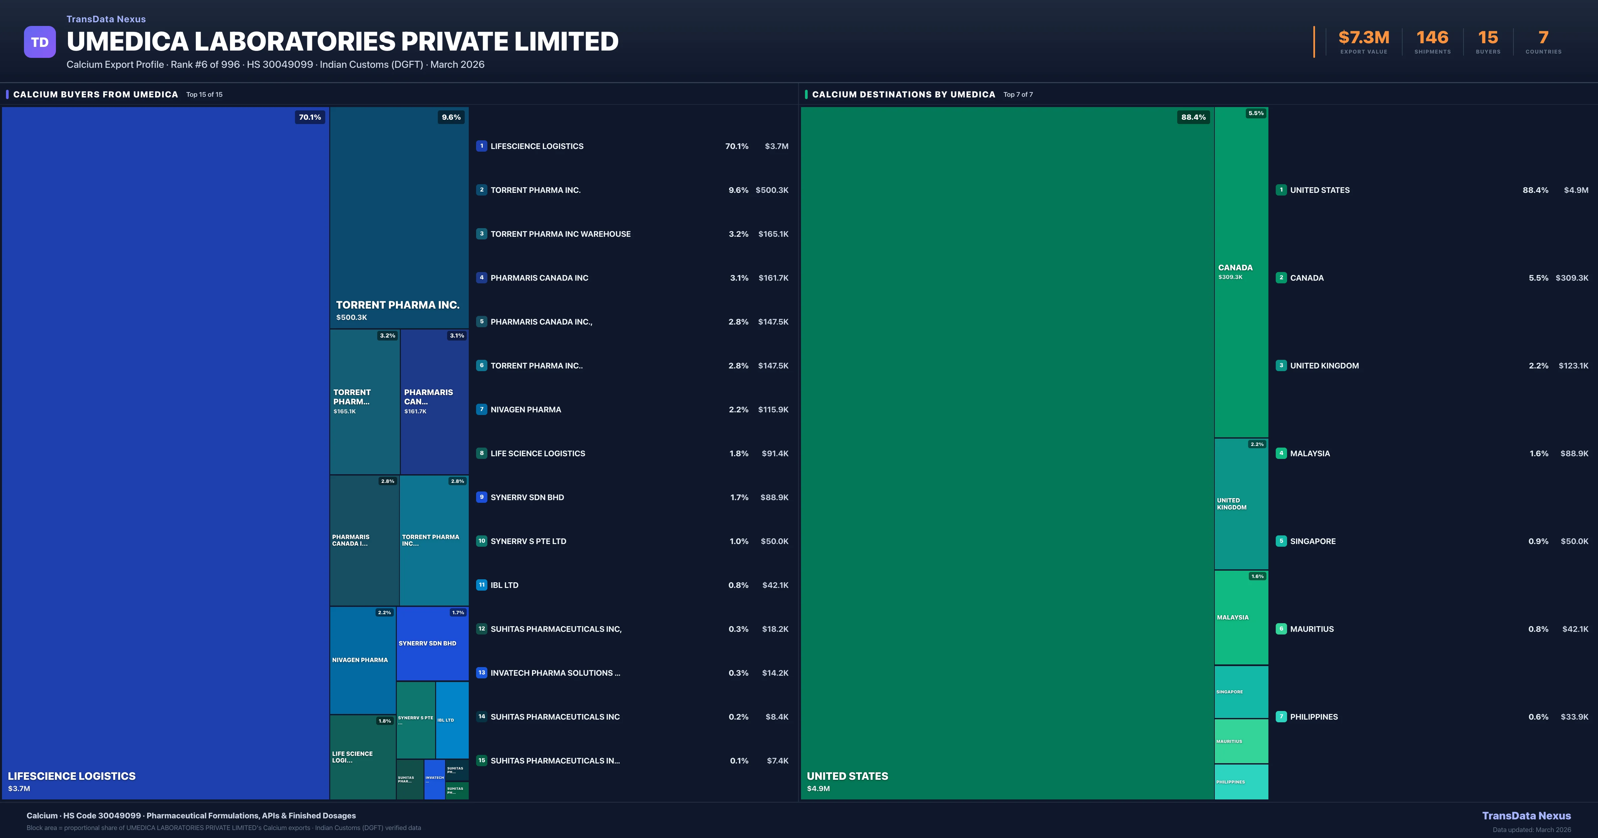Click rank badge 11 beside IBL LTD
This screenshot has height=838, width=1598.
tap(481, 585)
